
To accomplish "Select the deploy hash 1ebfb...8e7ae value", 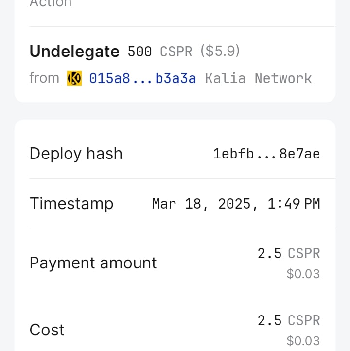I will point(266,154).
